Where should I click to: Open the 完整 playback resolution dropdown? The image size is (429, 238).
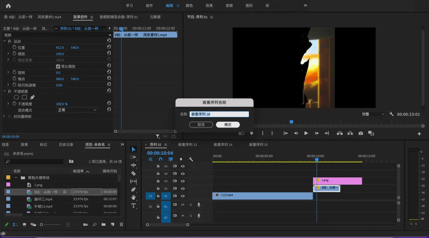(373, 114)
